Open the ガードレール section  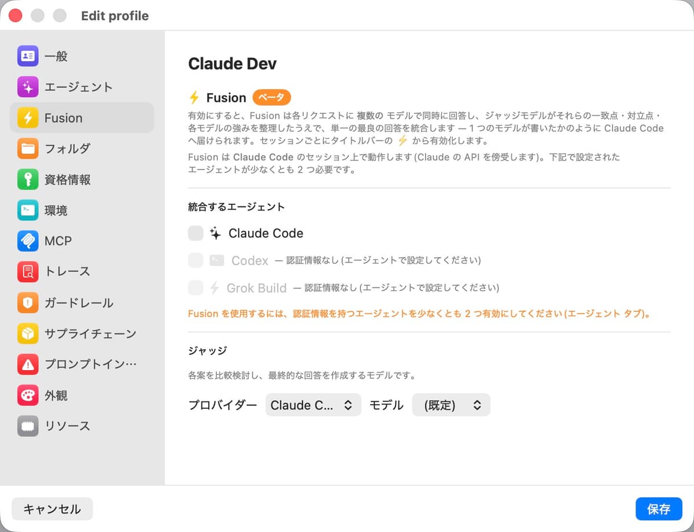tap(82, 302)
